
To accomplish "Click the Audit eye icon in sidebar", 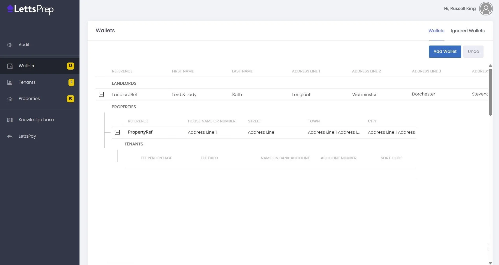I will (x=10, y=45).
